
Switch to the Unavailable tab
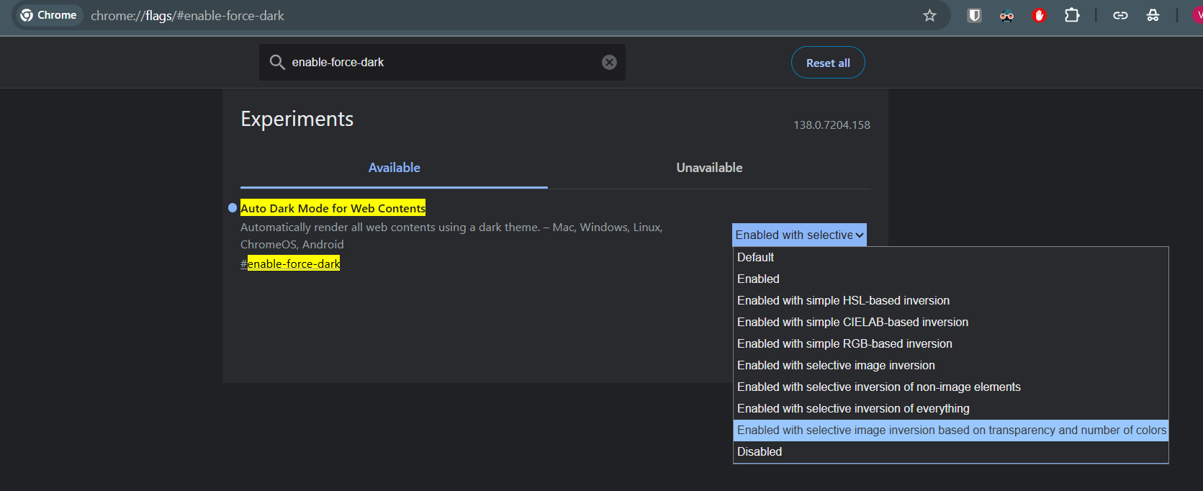click(709, 168)
